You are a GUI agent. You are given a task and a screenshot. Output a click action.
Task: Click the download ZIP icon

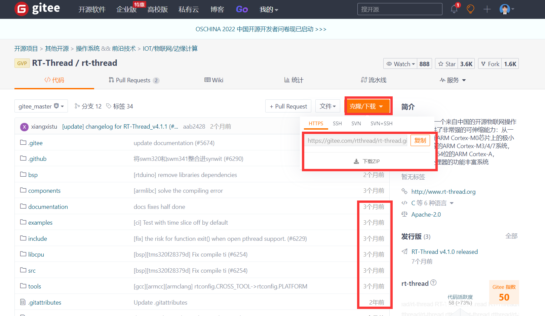(356, 162)
